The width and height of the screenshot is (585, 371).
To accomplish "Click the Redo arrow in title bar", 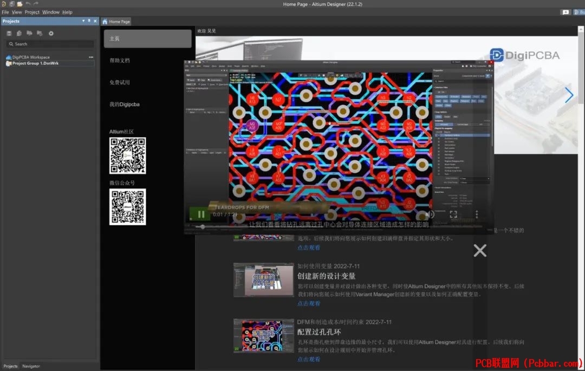I will point(36,4).
